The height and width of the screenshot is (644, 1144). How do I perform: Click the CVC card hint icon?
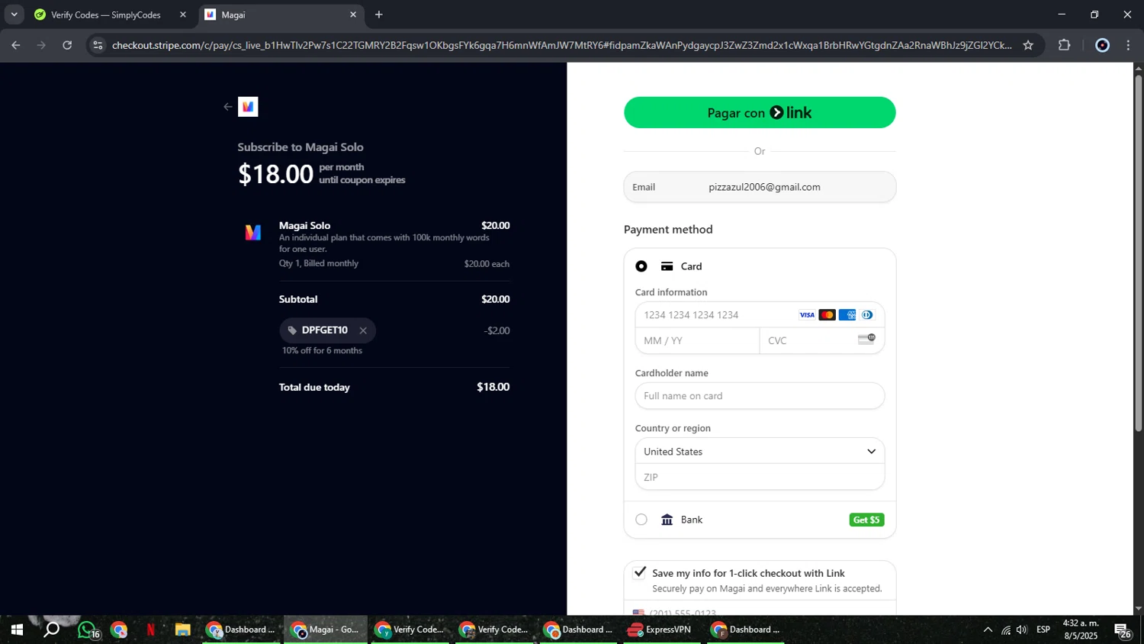pyautogui.click(x=866, y=340)
